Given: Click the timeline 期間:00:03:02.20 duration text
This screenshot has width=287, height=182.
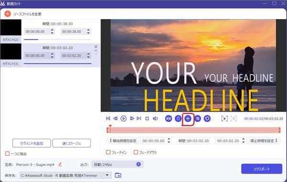Looking at the screenshot, I should point(193,141).
